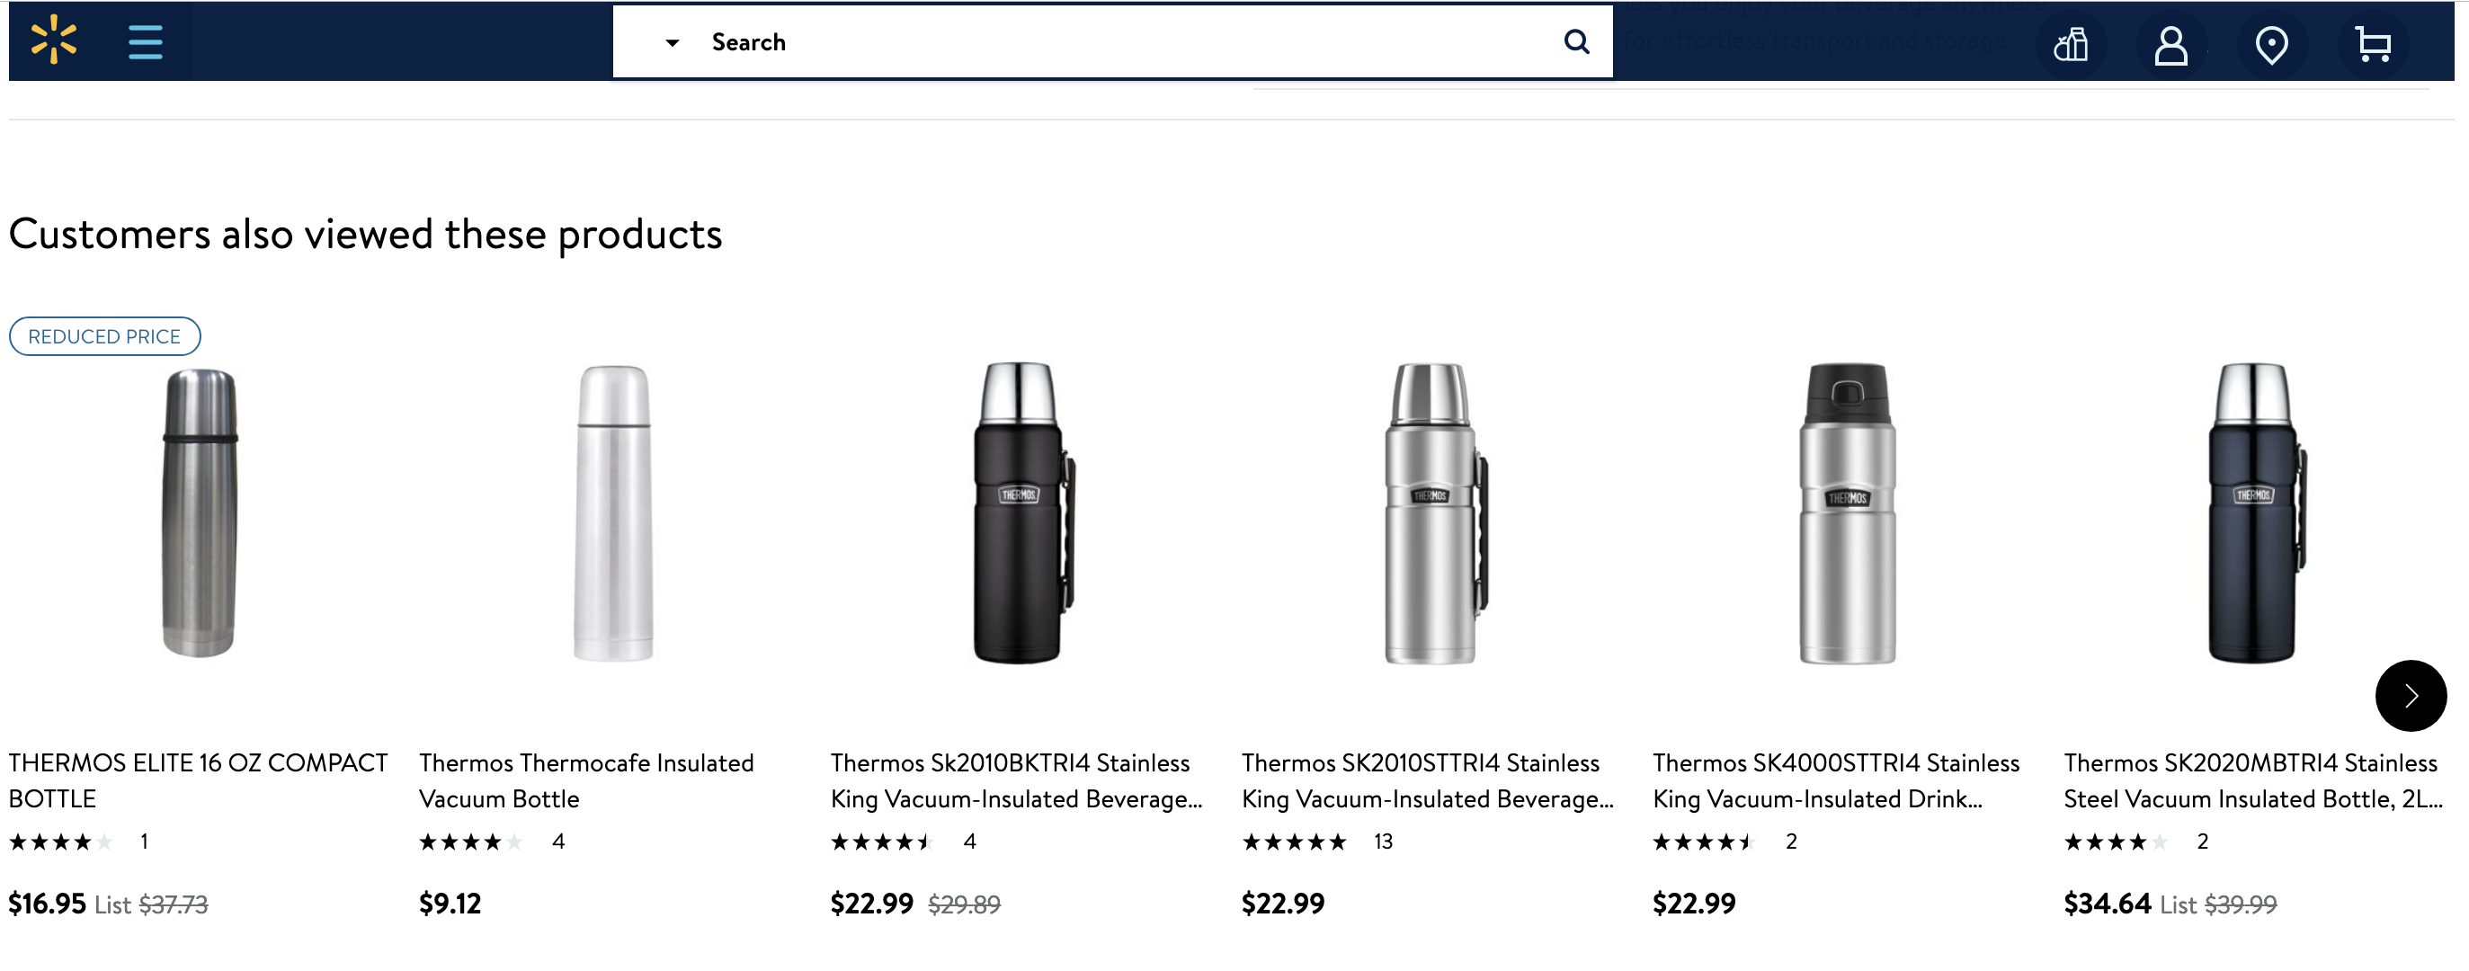The height and width of the screenshot is (971, 2469).
Task: Click the store location pin icon
Action: (x=2270, y=44)
